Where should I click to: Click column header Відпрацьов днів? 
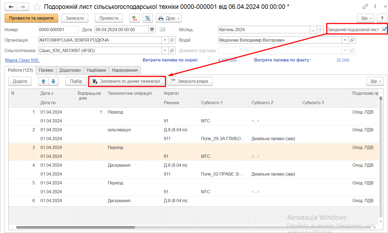pos(90,98)
